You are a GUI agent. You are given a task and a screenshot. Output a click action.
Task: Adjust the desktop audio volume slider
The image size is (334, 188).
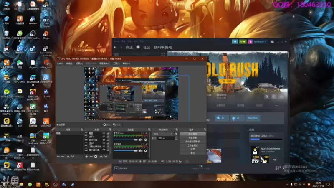point(126,151)
